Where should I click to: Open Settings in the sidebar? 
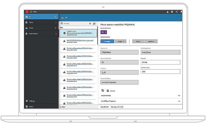(x=41, y=101)
